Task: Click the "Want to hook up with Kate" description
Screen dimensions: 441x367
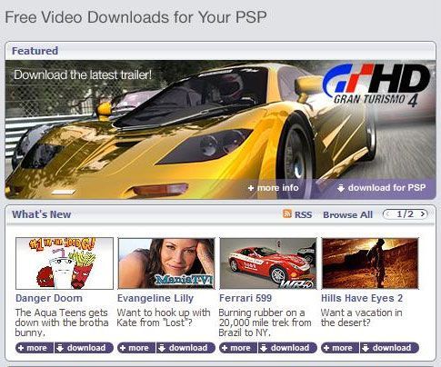Action: [x=164, y=317]
